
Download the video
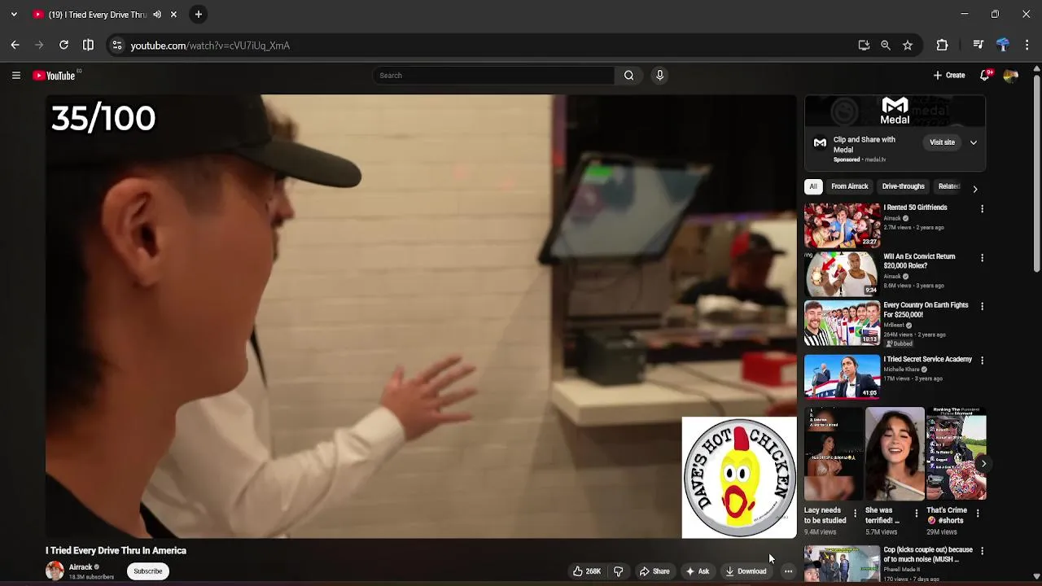point(746,571)
